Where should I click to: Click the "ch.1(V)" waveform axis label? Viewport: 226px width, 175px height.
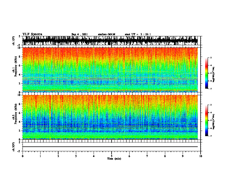13,41
